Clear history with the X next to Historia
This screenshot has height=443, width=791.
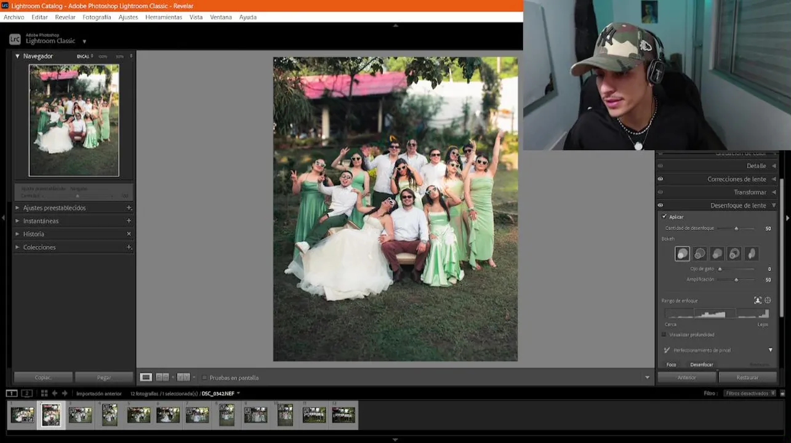[x=129, y=234]
